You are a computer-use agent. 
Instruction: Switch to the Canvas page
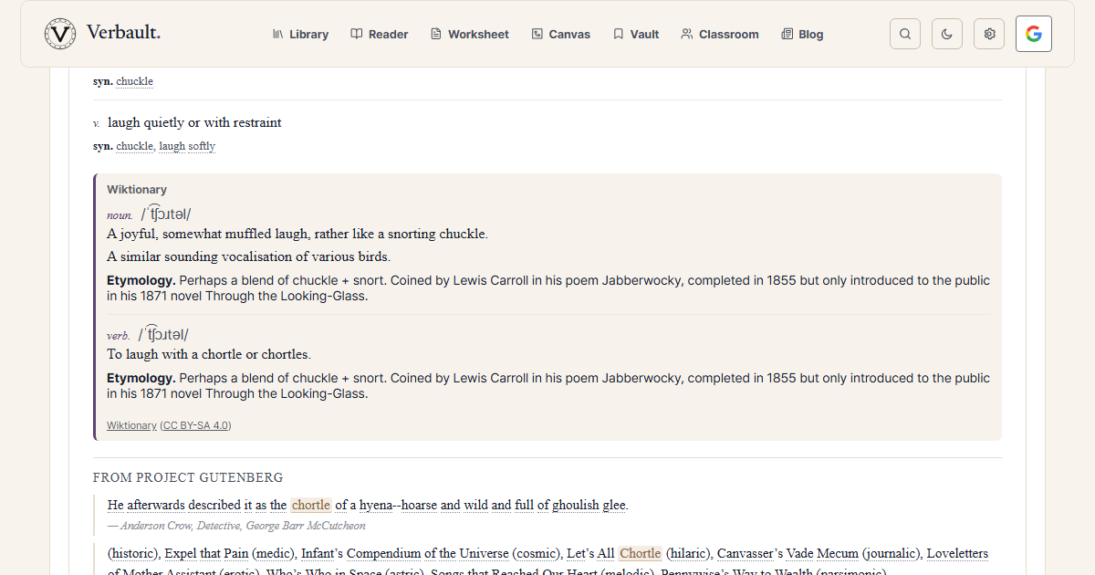[x=561, y=34]
